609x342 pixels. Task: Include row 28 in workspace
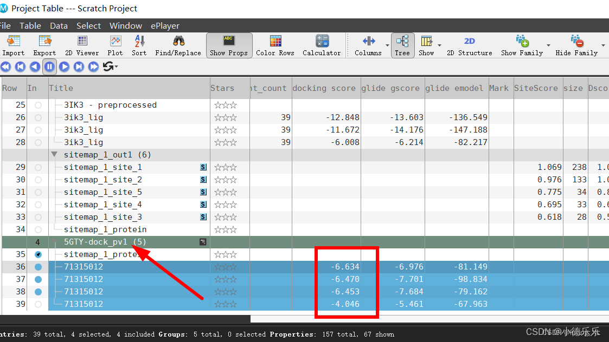click(38, 142)
